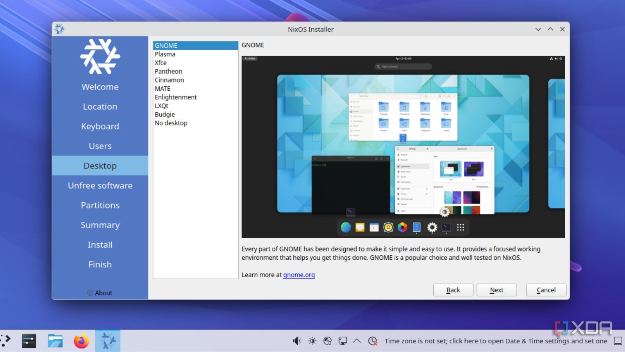Viewport: 625px width, 352px height.
Task: Go to the Partitions step in sidebar
Action: [x=100, y=205]
